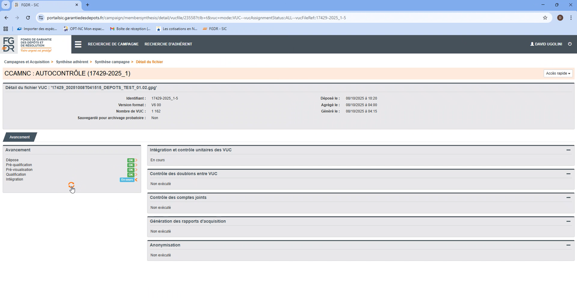Collapse Contrôle des comptes joints panel
Image resolution: width=577 pixels, height=298 pixels.
(x=568, y=197)
